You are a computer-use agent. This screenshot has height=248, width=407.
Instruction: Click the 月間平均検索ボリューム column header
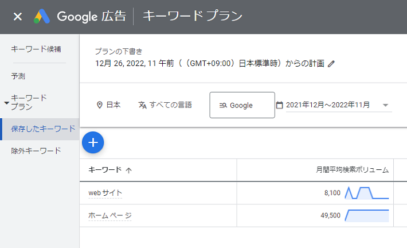[352, 170]
